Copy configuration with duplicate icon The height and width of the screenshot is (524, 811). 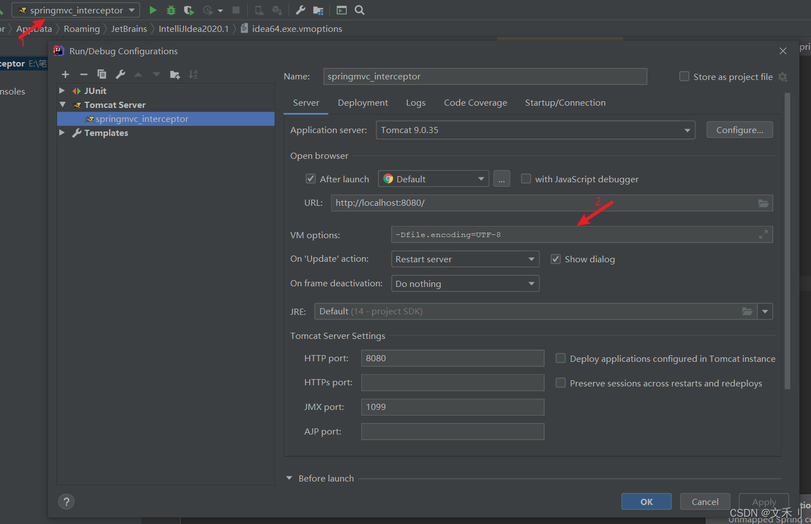click(102, 74)
